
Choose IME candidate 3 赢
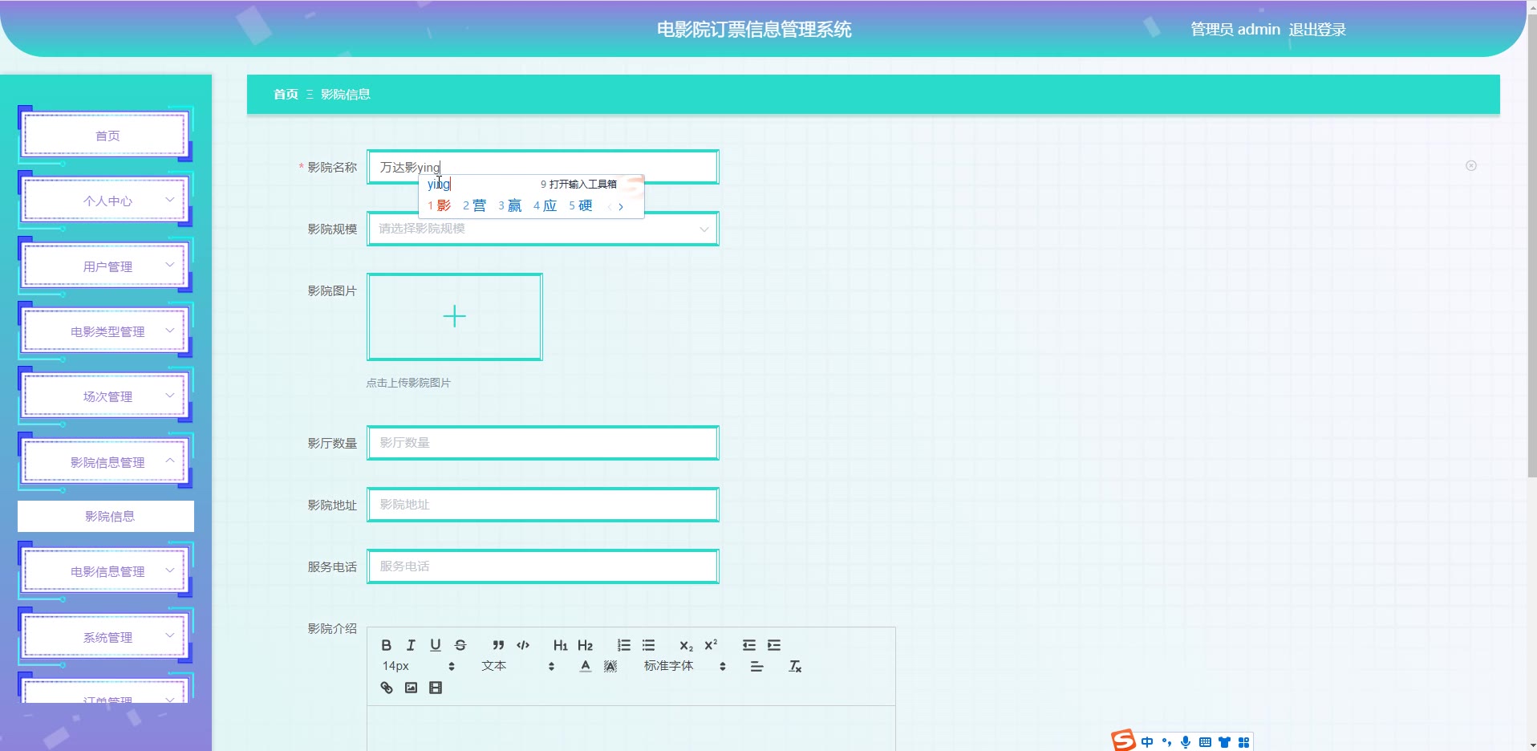pos(509,206)
